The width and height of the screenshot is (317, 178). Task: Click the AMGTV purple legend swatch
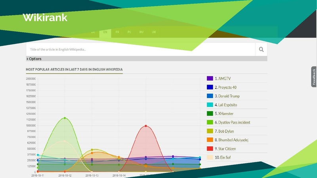tap(210, 79)
